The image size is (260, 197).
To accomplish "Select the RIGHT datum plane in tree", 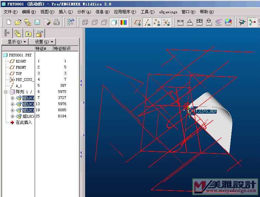I will tap(21, 61).
